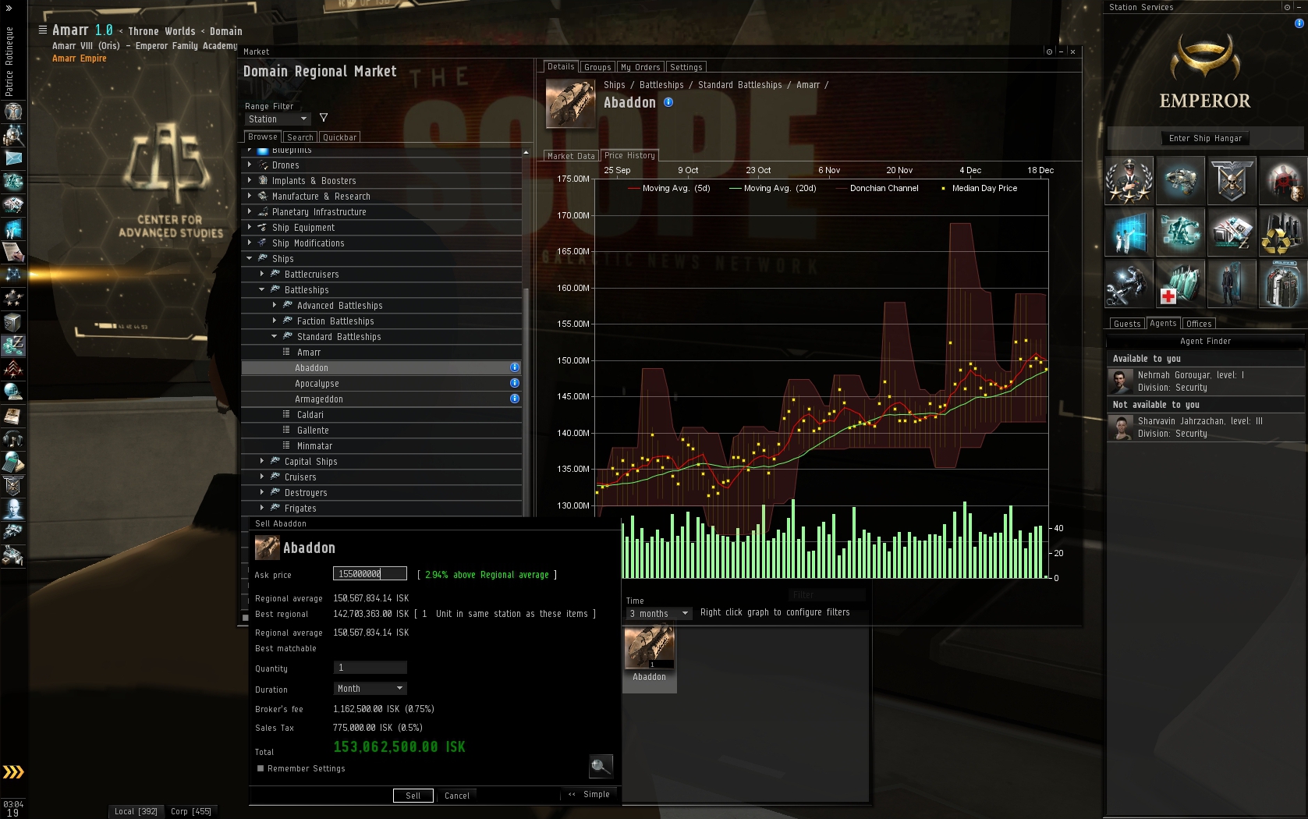The width and height of the screenshot is (1308, 819).
Task: Click the magnifier button in Sell window
Action: (x=601, y=766)
